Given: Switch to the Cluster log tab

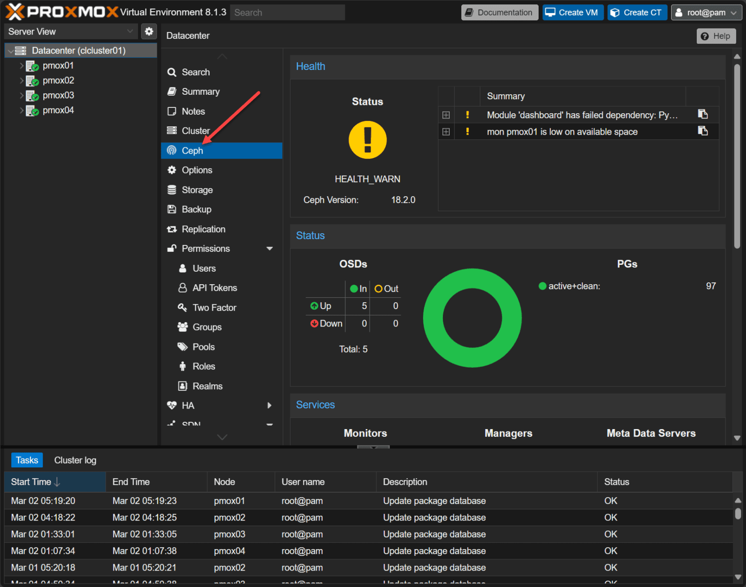Looking at the screenshot, I should tap(75, 460).
